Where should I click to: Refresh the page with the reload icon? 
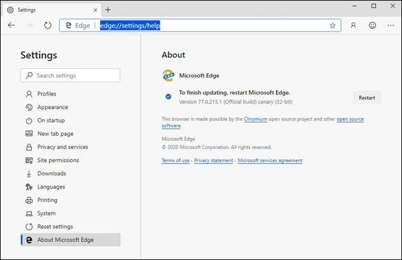coord(48,25)
